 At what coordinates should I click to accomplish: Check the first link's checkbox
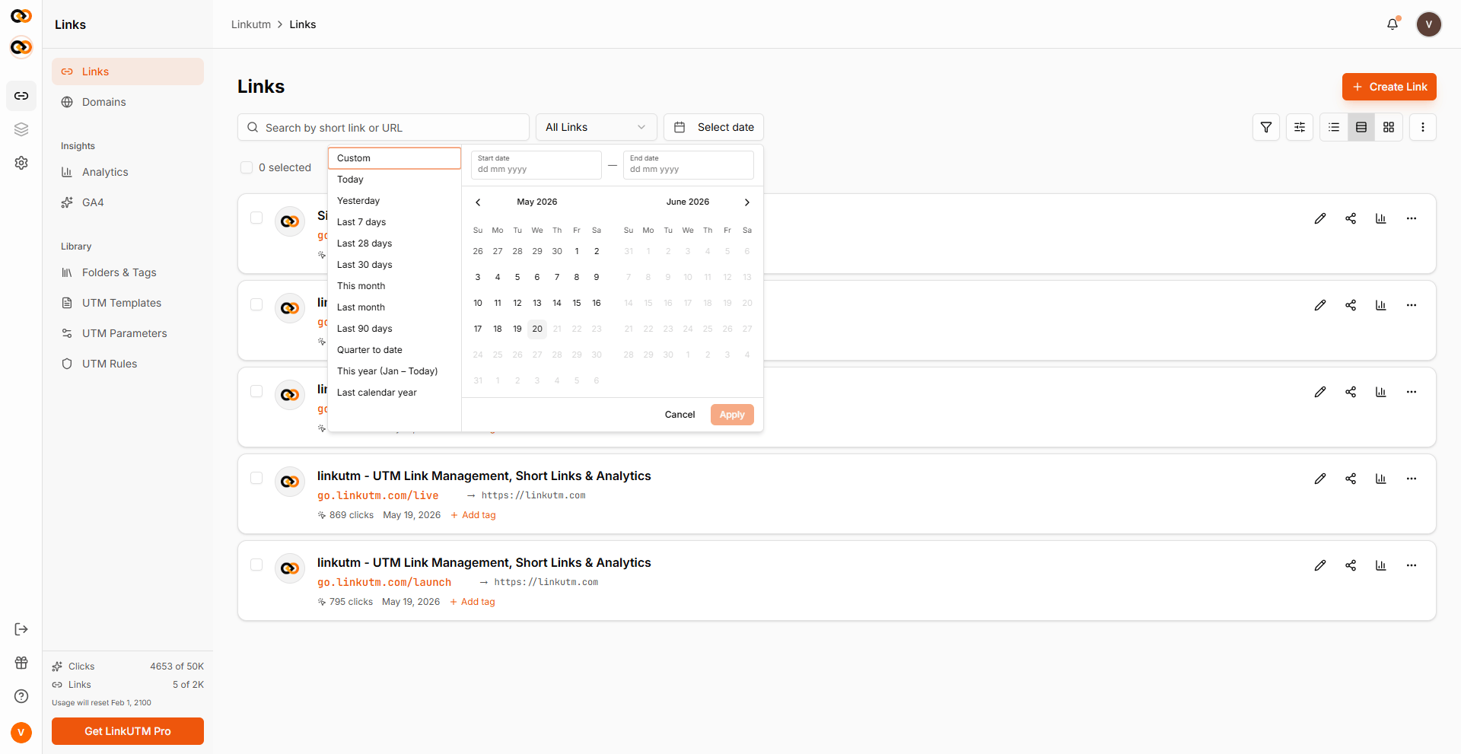256,218
